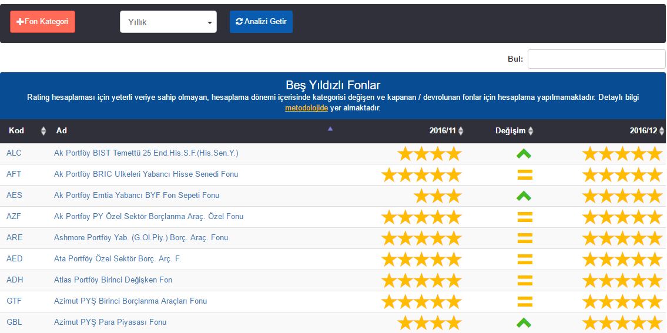Click equal sign icon in AFT row
This screenshot has height=333, width=667.
(x=525, y=175)
